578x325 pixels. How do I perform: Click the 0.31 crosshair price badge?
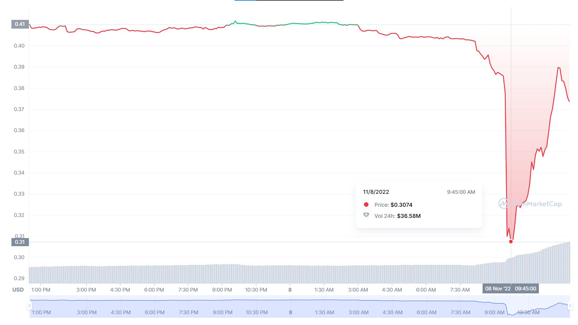tap(20, 242)
